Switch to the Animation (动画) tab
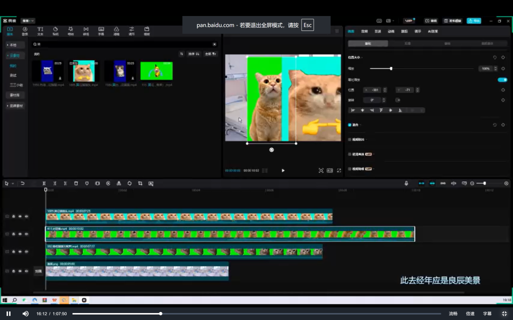The width and height of the screenshot is (513, 320). [391, 31]
